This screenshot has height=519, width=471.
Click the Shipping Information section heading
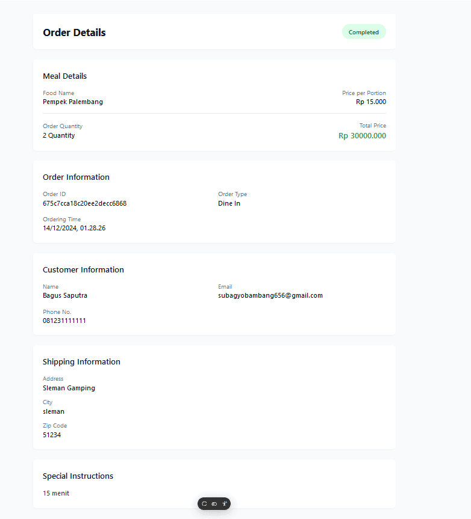coord(81,361)
